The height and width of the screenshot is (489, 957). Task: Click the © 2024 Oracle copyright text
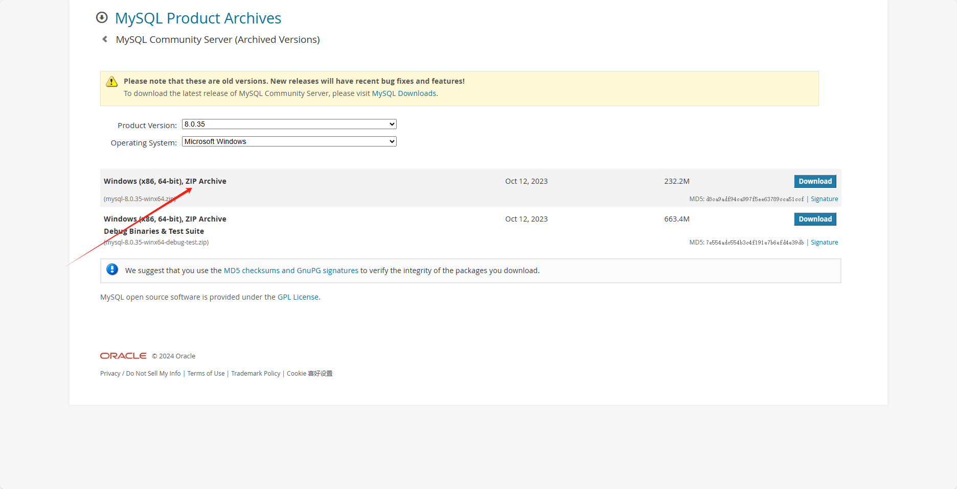click(x=174, y=356)
